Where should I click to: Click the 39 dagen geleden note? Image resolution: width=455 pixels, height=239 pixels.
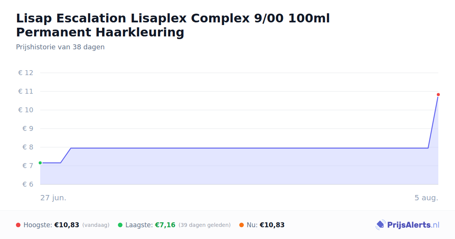(x=204, y=225)
